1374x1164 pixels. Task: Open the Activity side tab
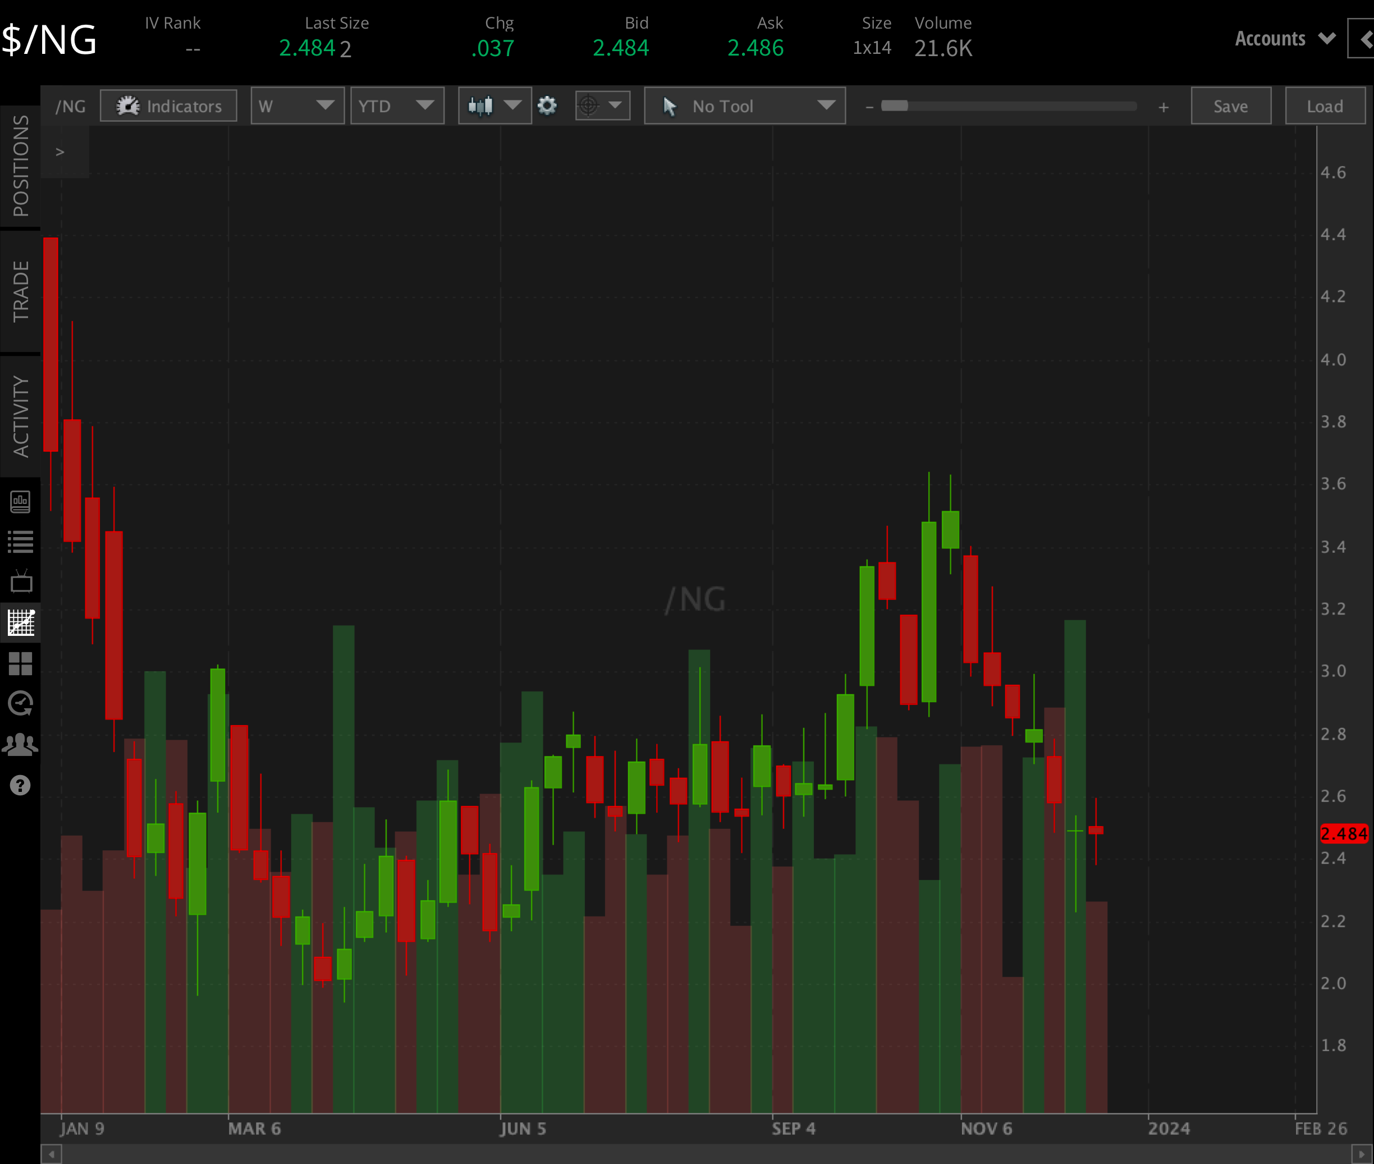tap(20, 416)
